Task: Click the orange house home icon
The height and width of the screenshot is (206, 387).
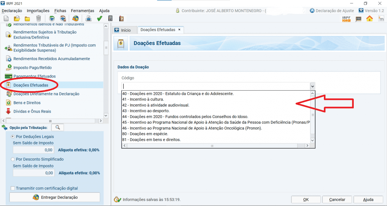Action: tap(370, 19)
